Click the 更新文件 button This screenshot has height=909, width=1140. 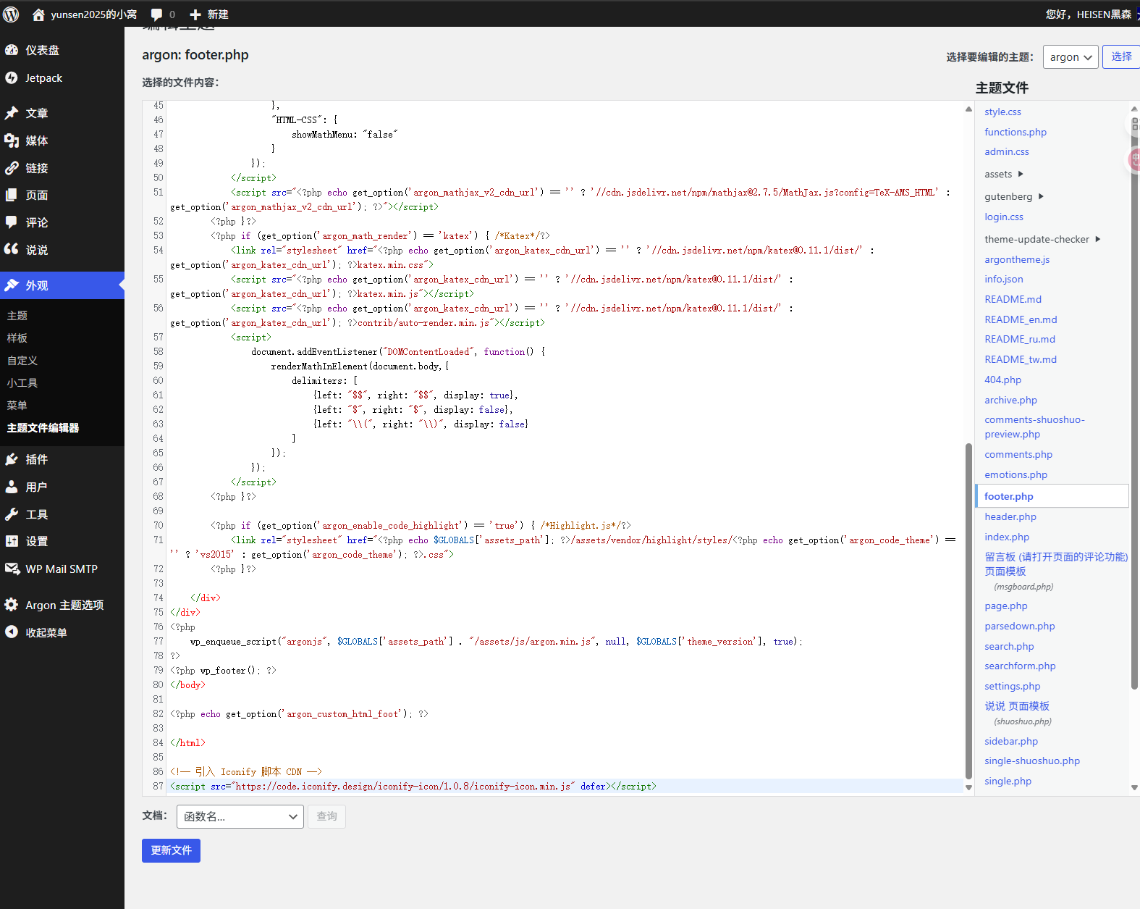point(171,850)
